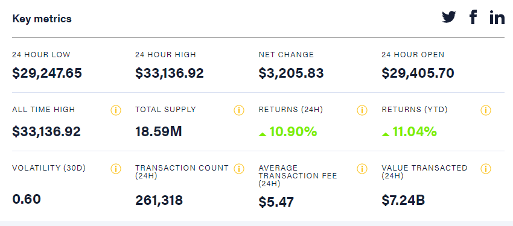Share key metrics on Twitter
The width and height of the screenshot is (513, 226).
(449, 17)
